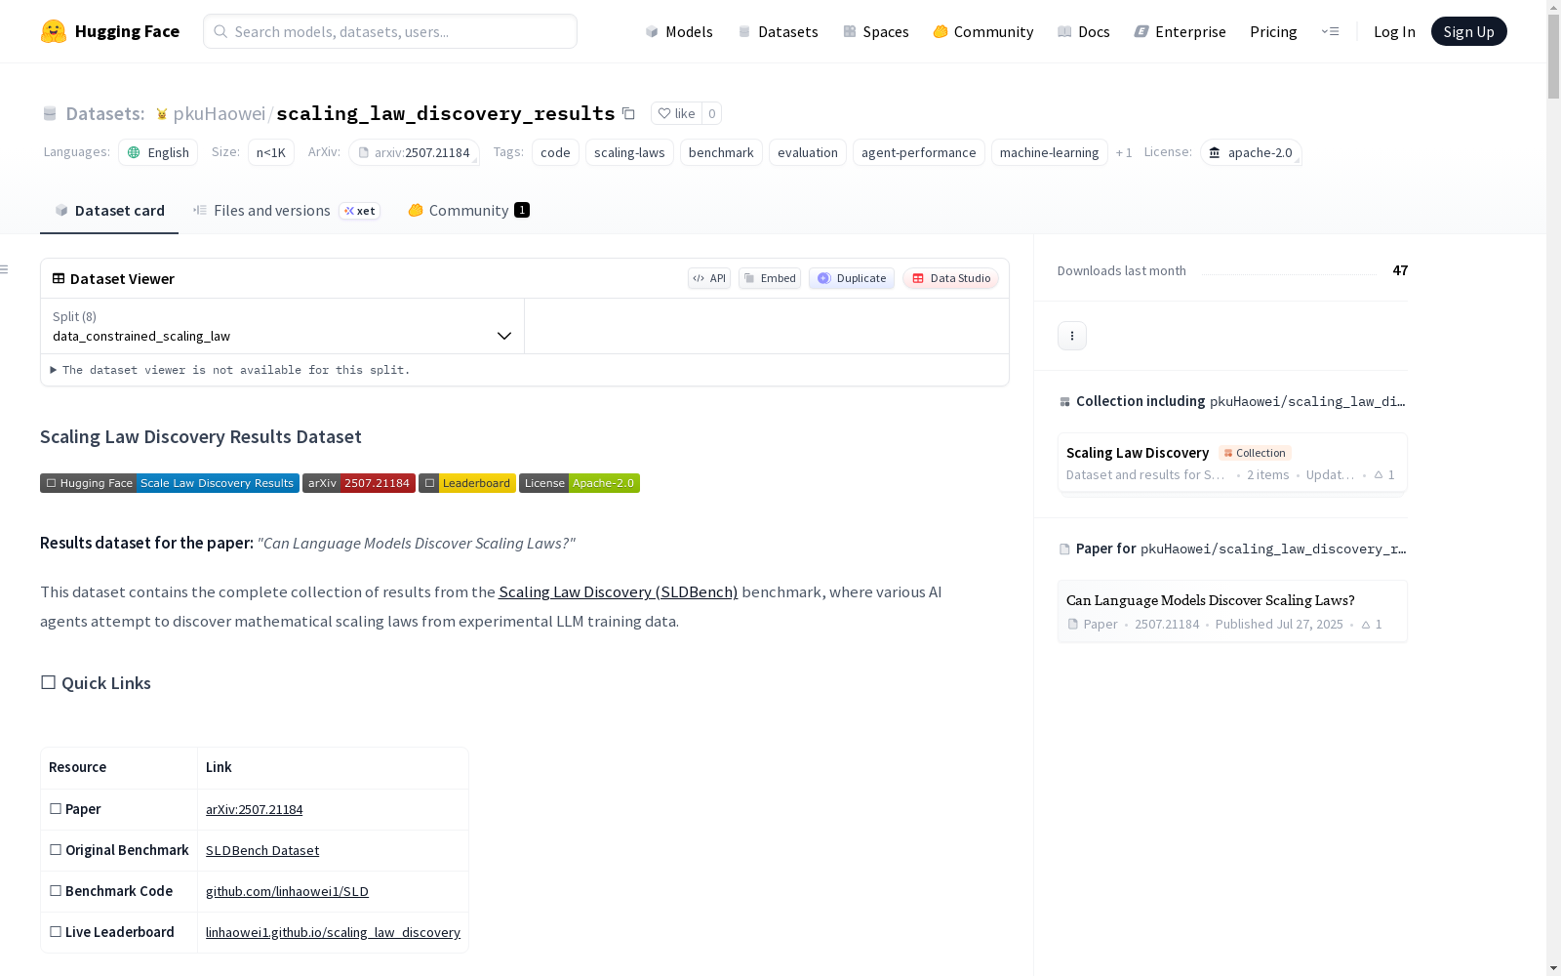Screen dimensions: 1561x976
Task: Click the like count number
Action: click(712, 113)
